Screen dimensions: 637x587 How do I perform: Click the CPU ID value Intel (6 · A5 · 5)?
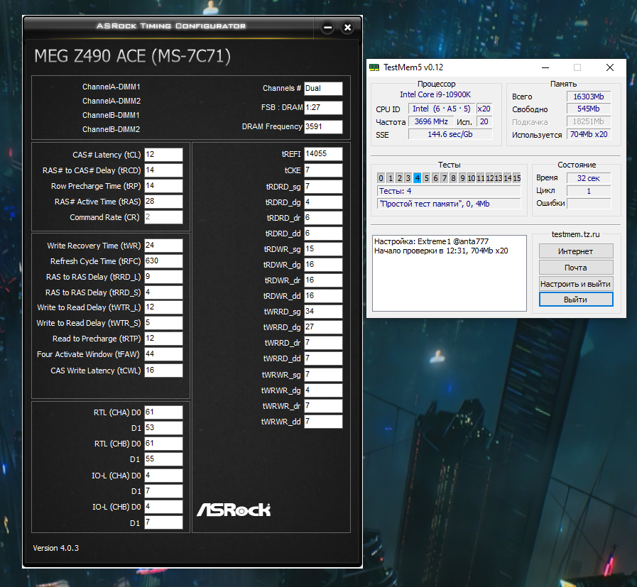442,109
